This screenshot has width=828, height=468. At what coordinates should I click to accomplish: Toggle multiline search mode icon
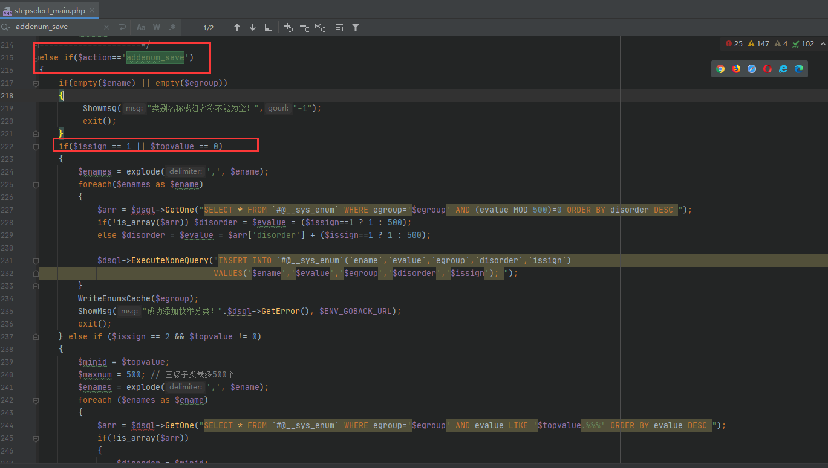(x=340, y=27)
